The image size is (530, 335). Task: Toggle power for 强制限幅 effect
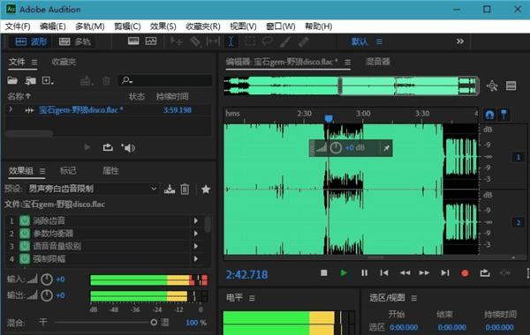tap(25, 259)
